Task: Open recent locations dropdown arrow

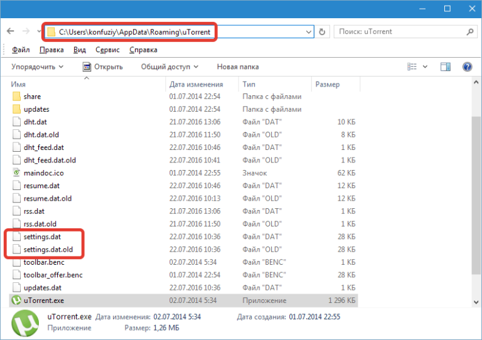Action: coord(39,31)
